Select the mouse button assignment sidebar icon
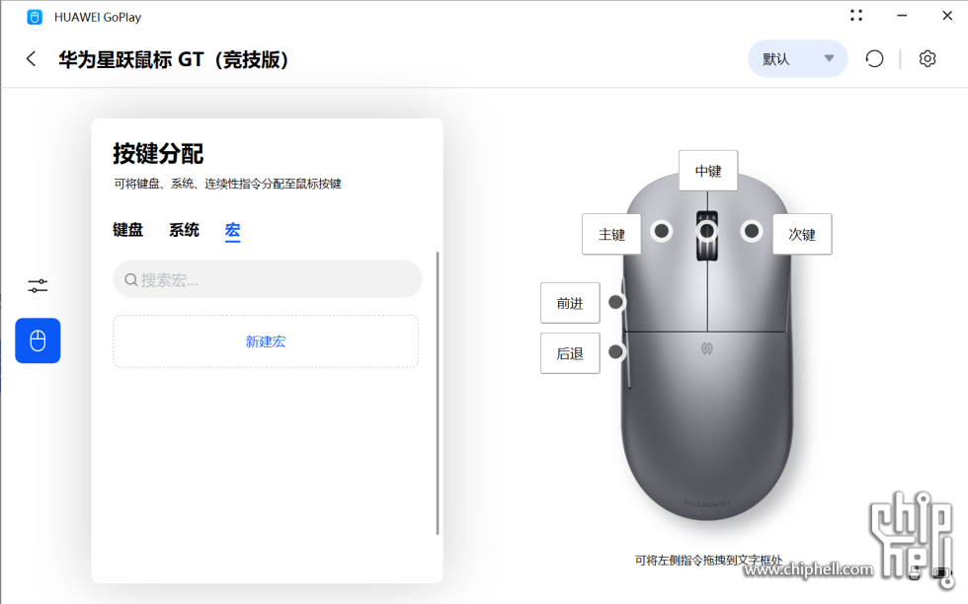 pyautogui.click(x=38, y=340)
